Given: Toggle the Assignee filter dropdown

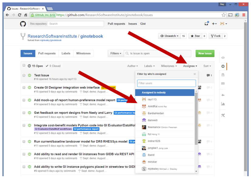Looking at the screenshot, I should [x=190, y=66].
